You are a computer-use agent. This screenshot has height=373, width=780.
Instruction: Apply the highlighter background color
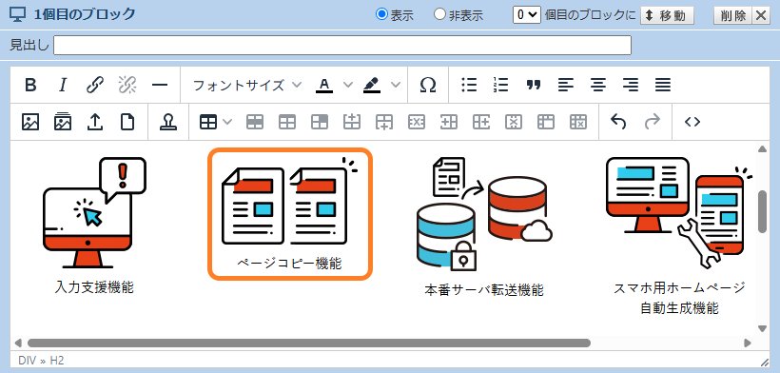point(372,85)
